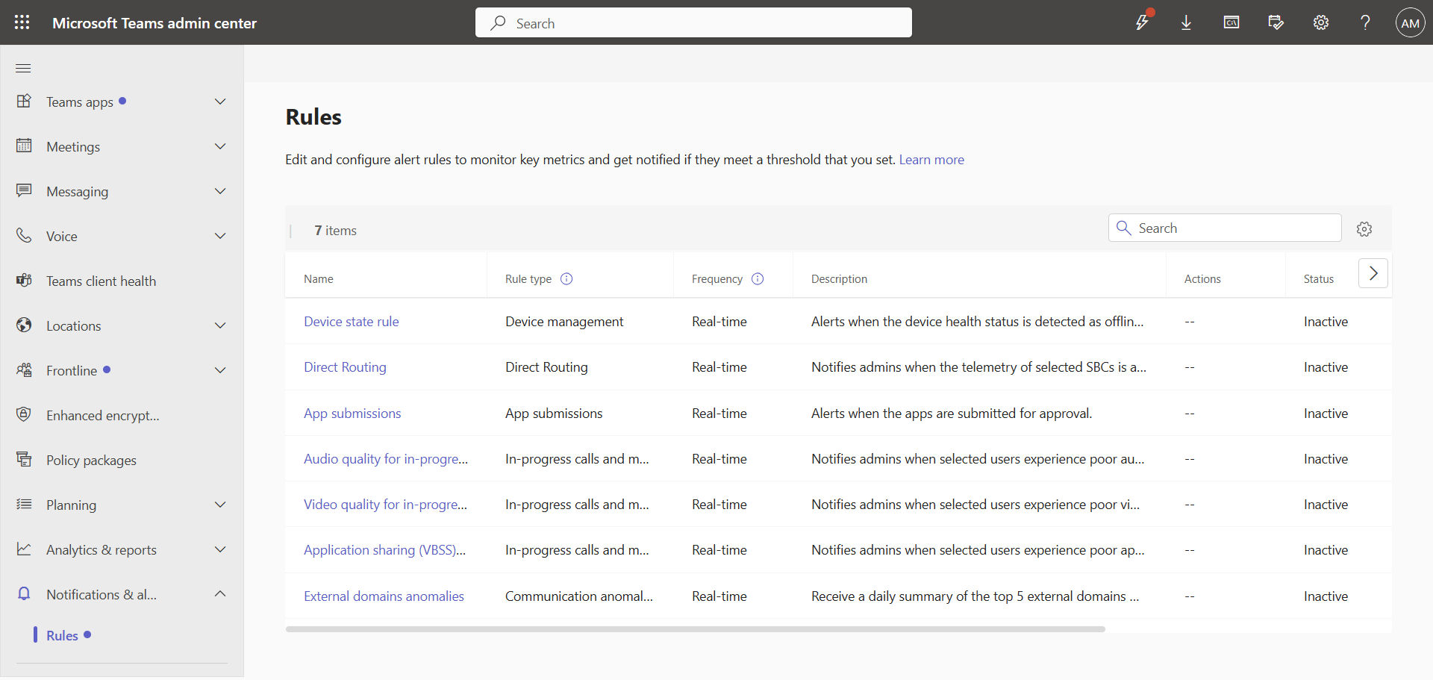Expand the Voice section chevron

pos(220,236)
